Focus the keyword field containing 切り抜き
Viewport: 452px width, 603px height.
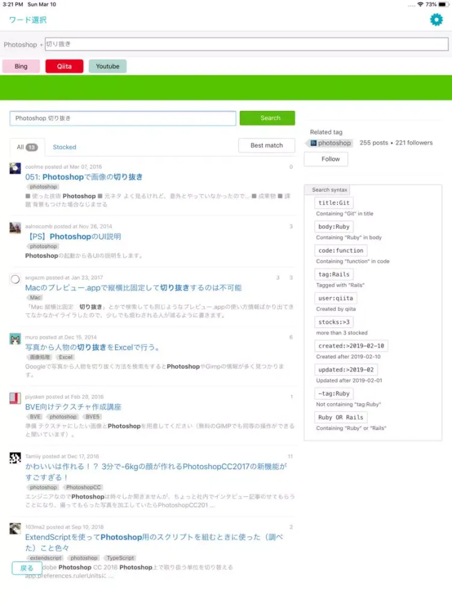246,44
